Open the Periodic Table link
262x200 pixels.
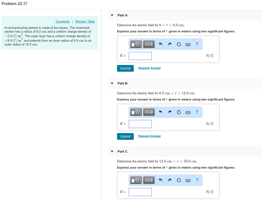point(85,22)
